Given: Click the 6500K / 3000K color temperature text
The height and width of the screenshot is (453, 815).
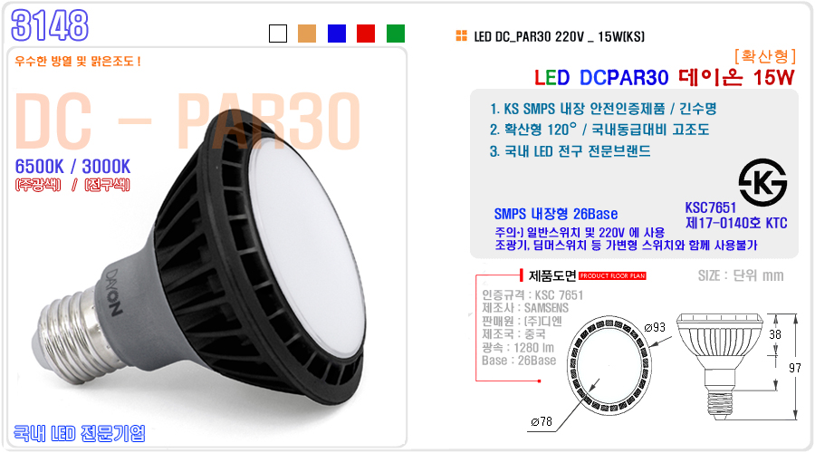Looking at the screenshot, I should point(72,167).
